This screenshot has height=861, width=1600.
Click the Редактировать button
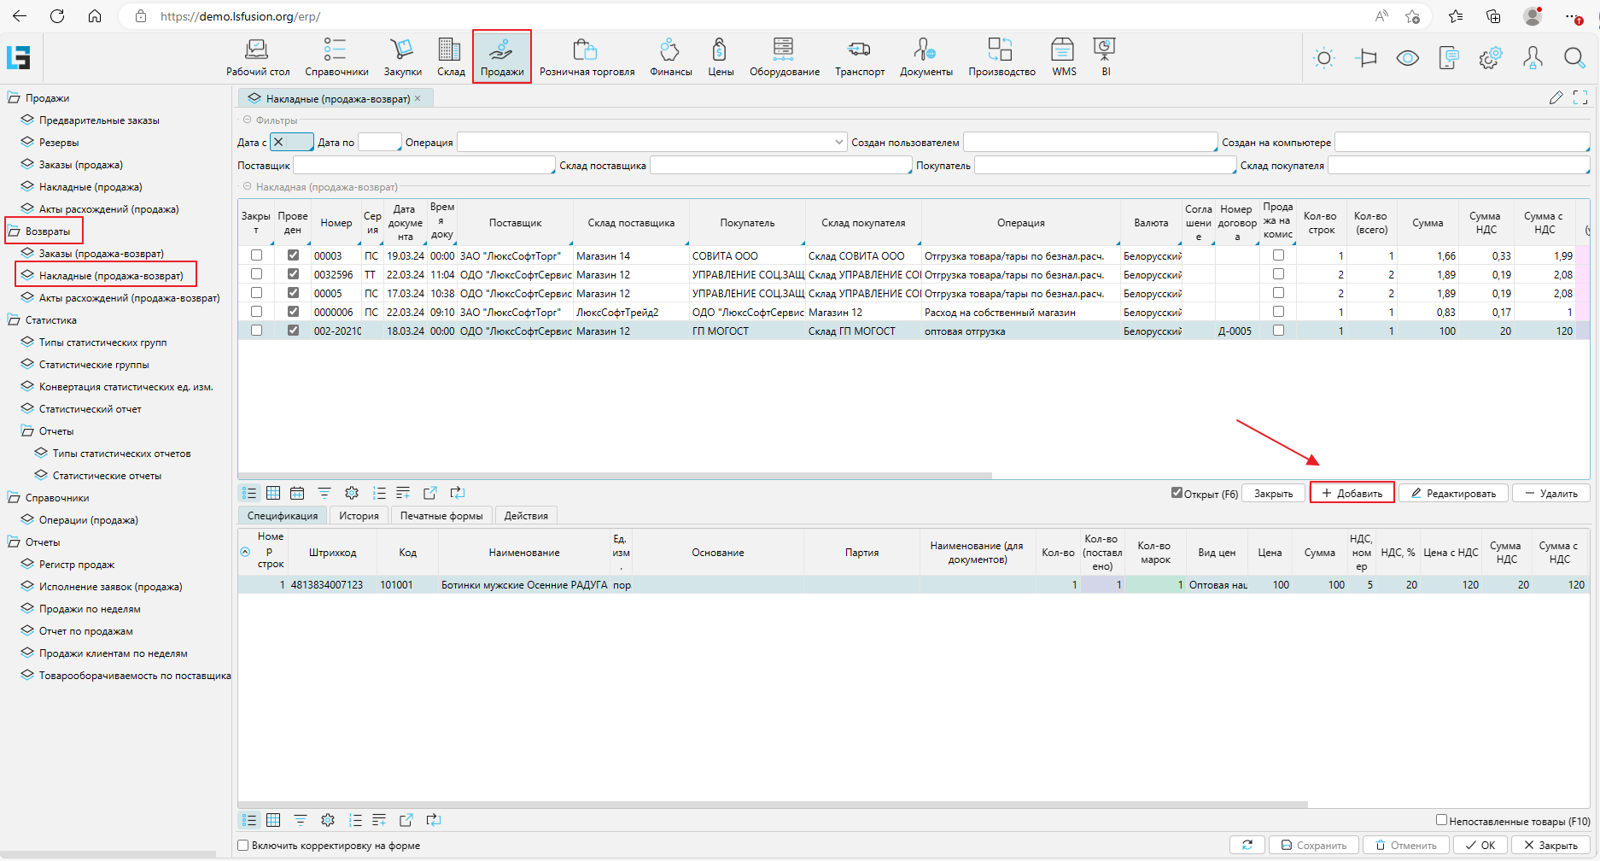tap(1453, 493)
